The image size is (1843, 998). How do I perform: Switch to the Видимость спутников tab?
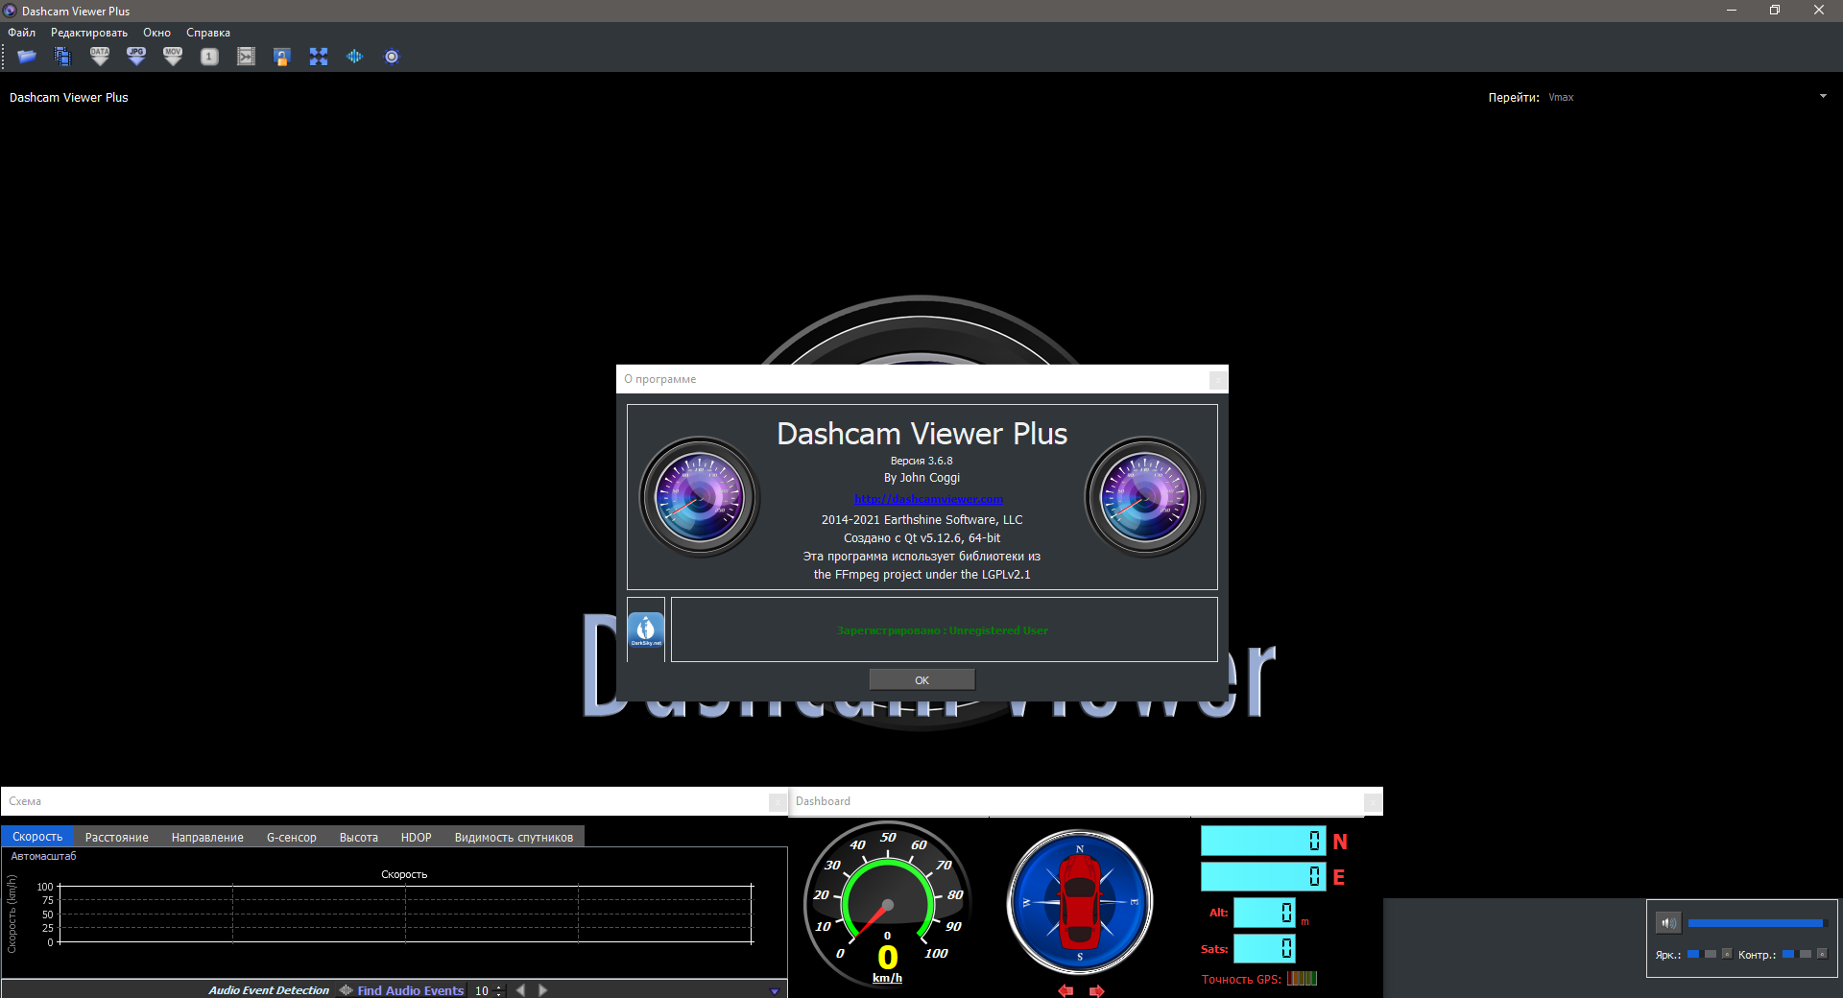tap(514, 837)
